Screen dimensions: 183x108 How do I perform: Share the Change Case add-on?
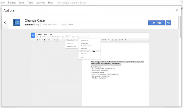[x=168, y=23]
